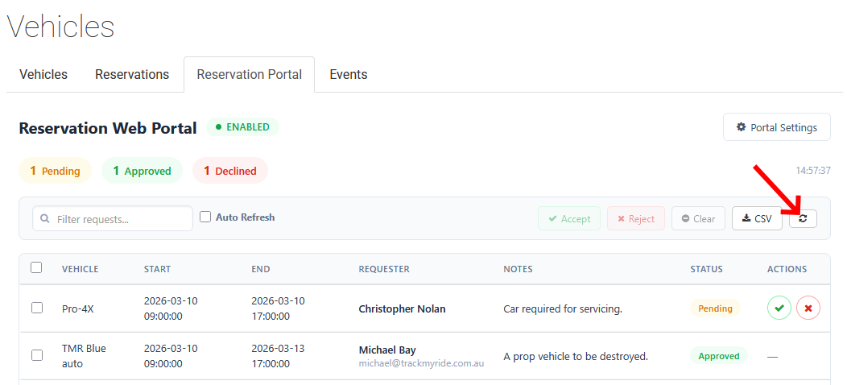
Task: Tick the select-all header checkbox
Action: (36, 267)
